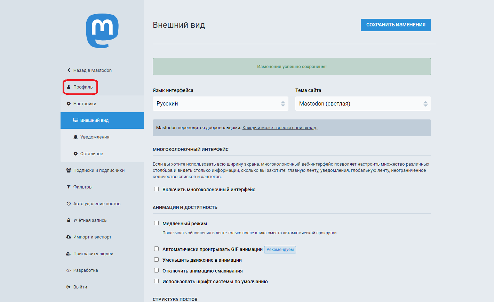Click the history icon for Авто-удаление постов
This screenshot has height=302, width=494.
click(x=69, y=204)
